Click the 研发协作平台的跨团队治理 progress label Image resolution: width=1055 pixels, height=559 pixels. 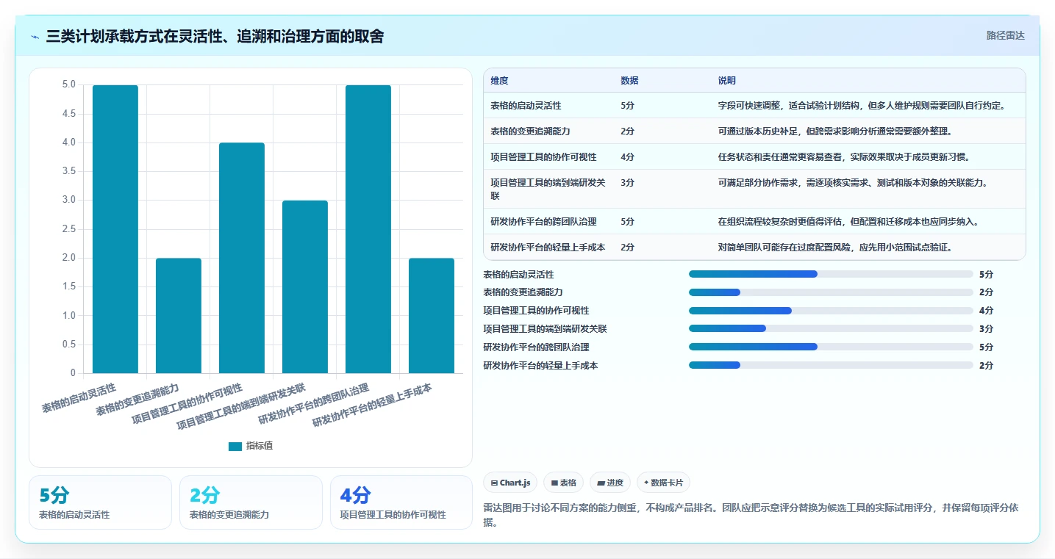[536, 347]
